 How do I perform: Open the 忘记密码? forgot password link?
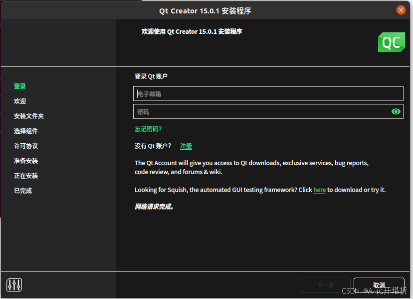tap(148, 129)
